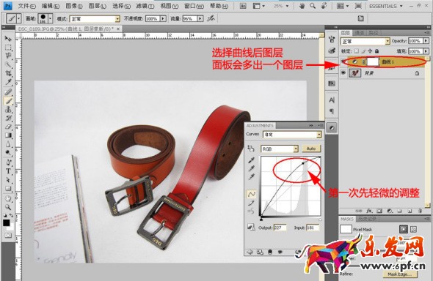Open the 编辑 menu
Viewport: 433px width, 281px height.
pos(50,6)
